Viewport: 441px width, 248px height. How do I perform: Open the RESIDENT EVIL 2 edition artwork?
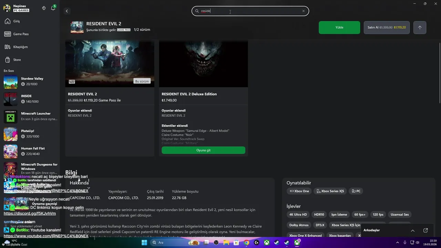110,64
